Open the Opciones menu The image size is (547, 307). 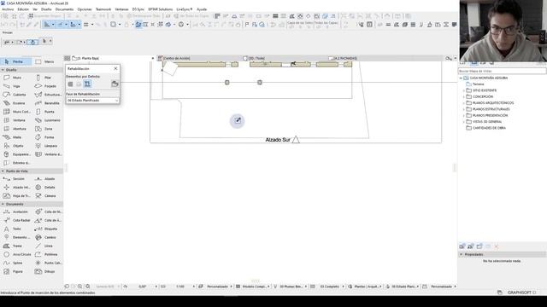(85, 9)
